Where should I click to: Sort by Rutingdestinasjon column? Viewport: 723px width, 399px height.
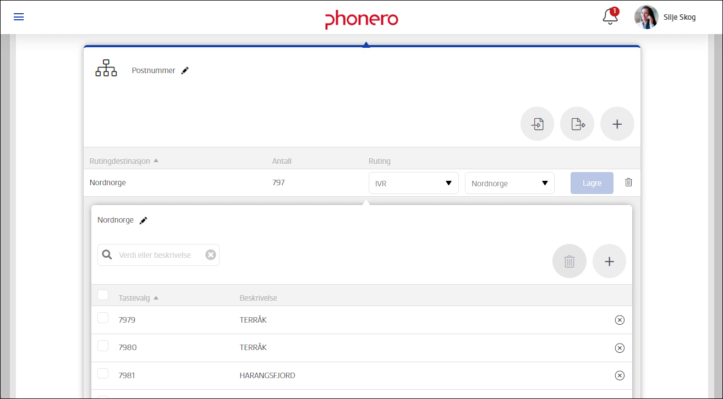tap(124, 161)
